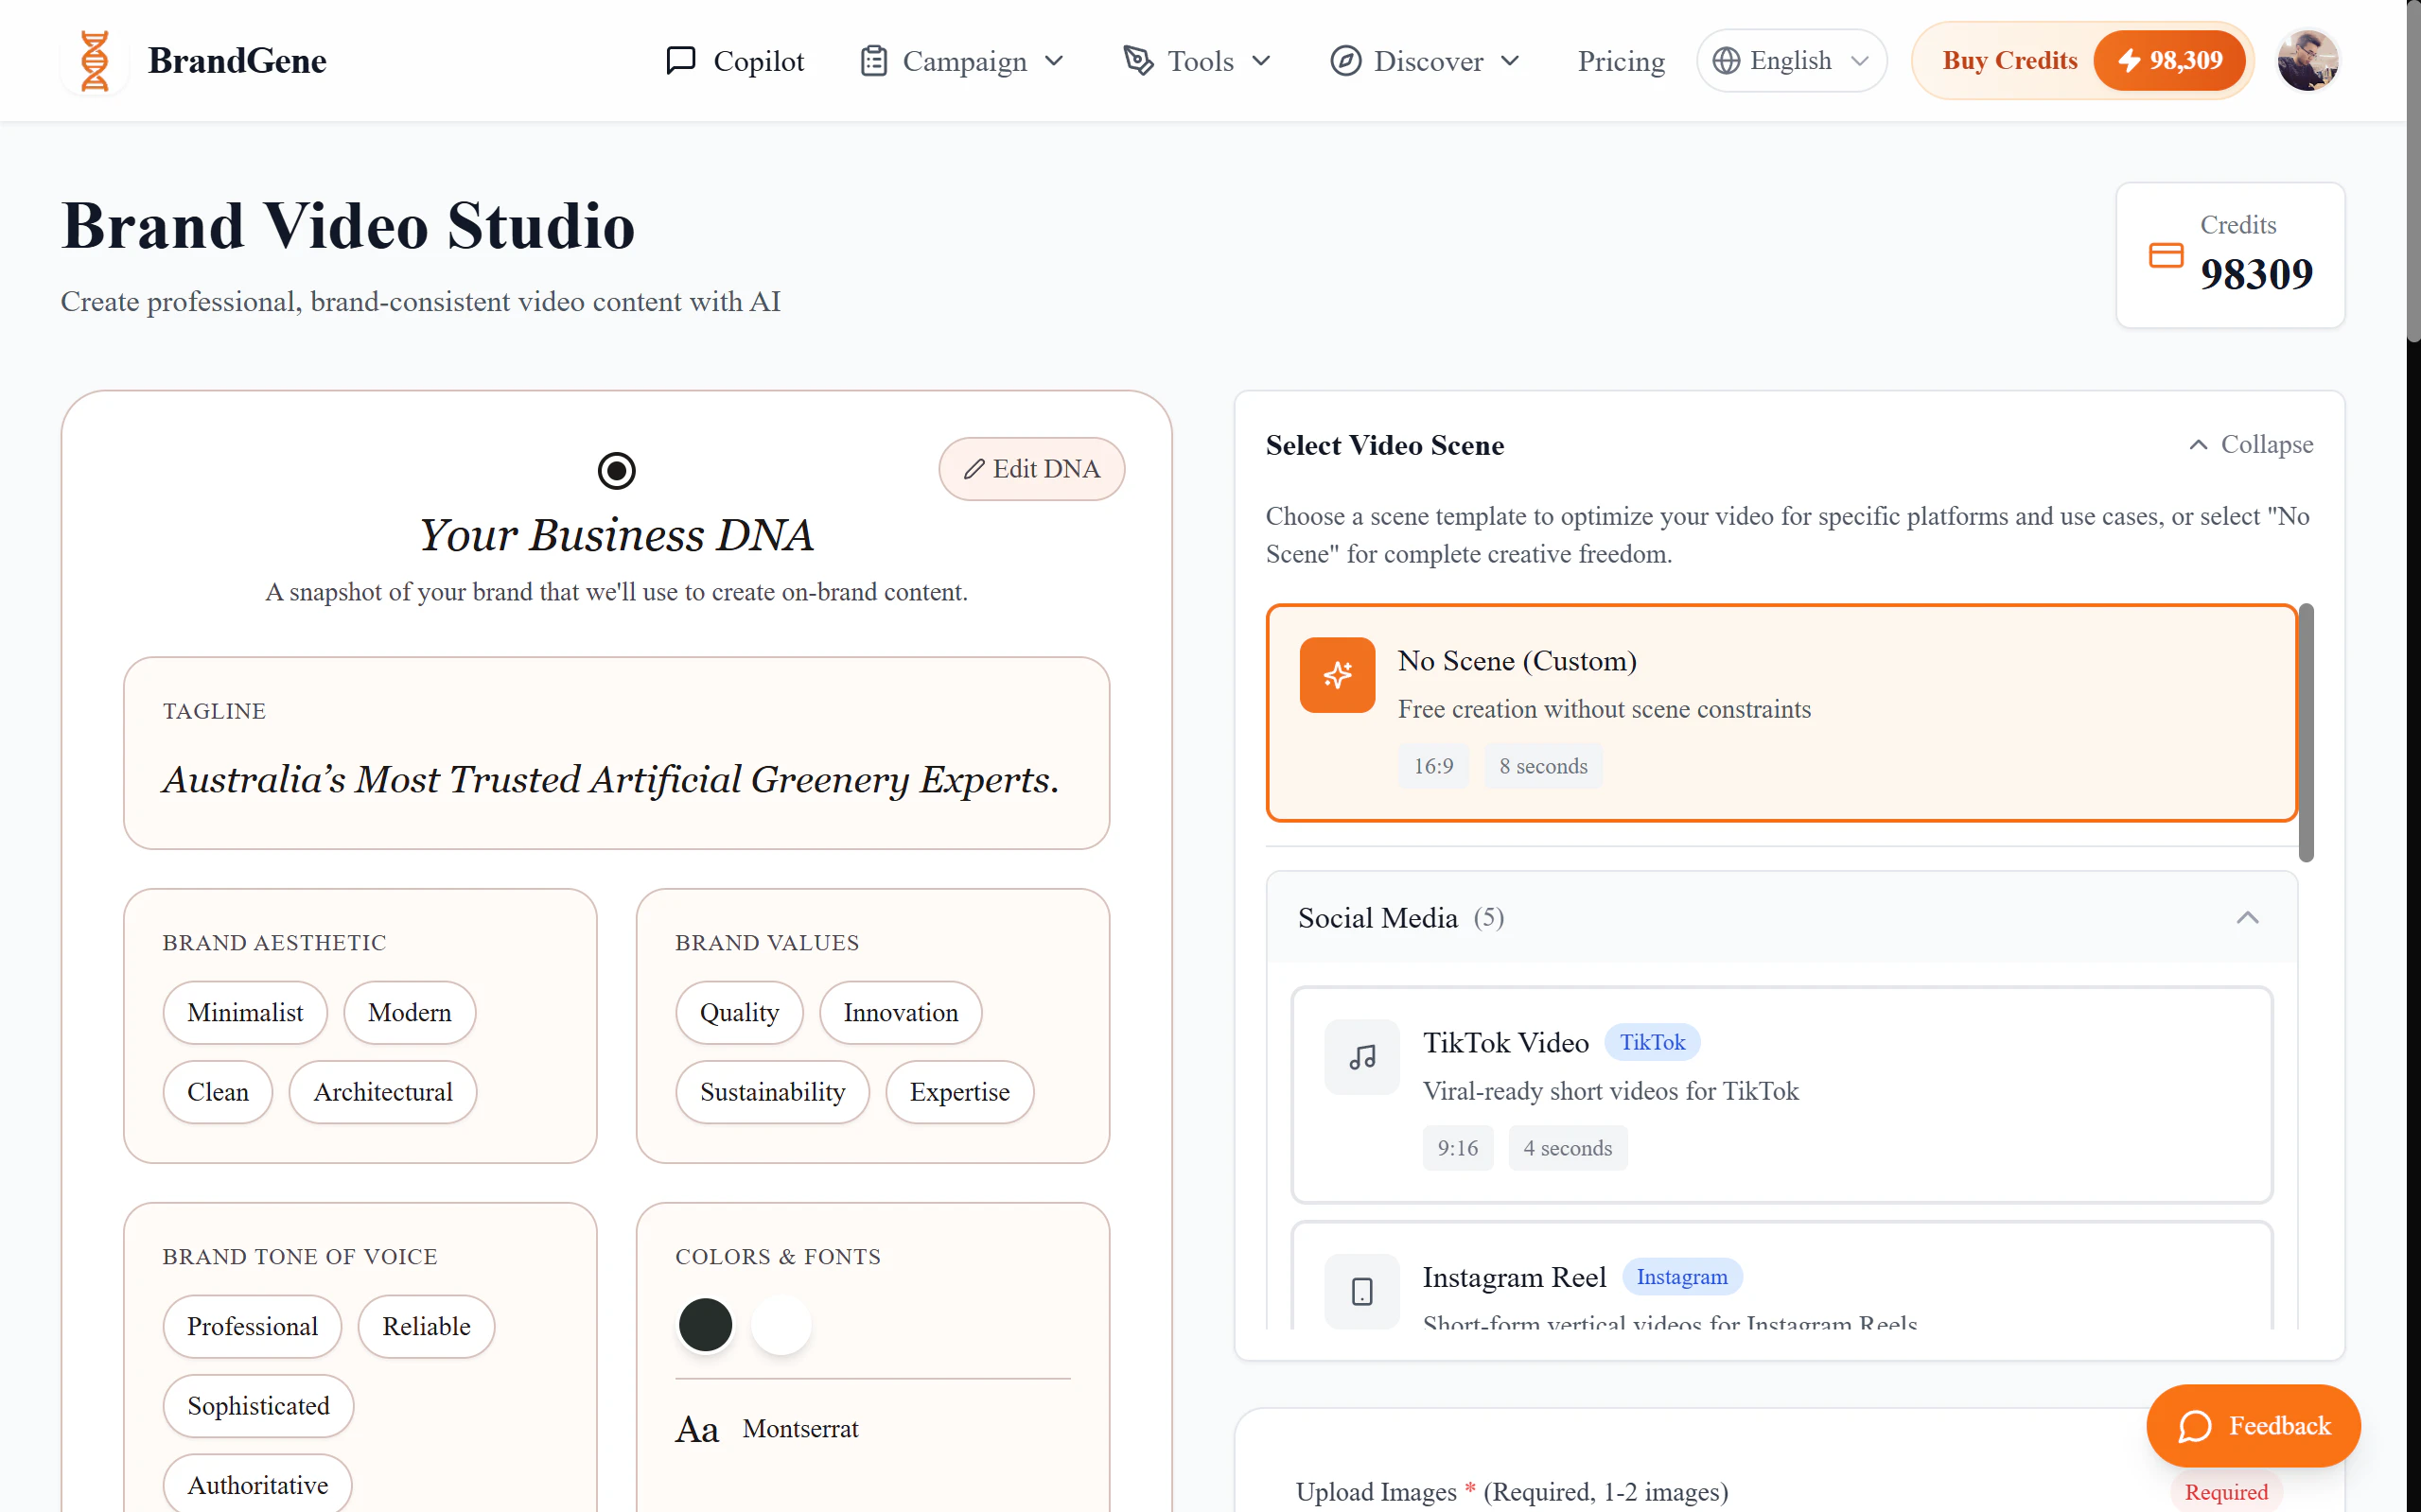Switch to the Pricing menu item
Screen dimensions: 2421x1512
1620,60
